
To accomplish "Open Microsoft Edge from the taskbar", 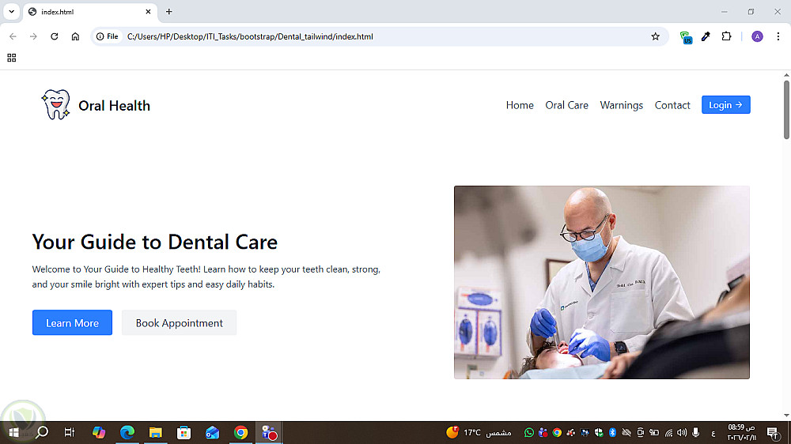I will coord(127,432).
